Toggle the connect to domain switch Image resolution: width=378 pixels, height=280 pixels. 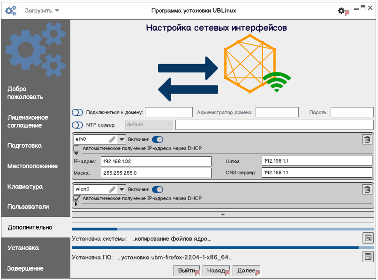click(x=77, y=112)
